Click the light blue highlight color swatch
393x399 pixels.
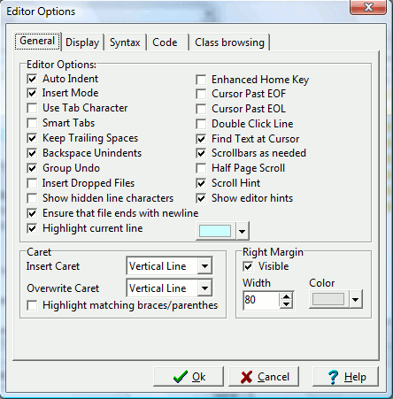[x=215, y=231]
